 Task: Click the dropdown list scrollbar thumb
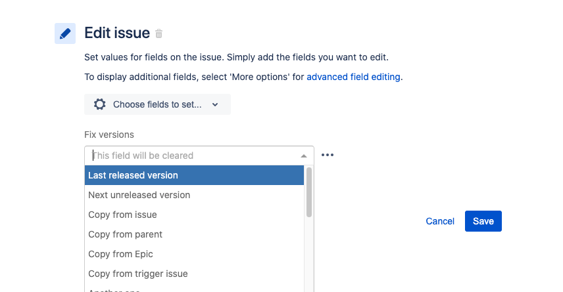click(x=309, y=192)
